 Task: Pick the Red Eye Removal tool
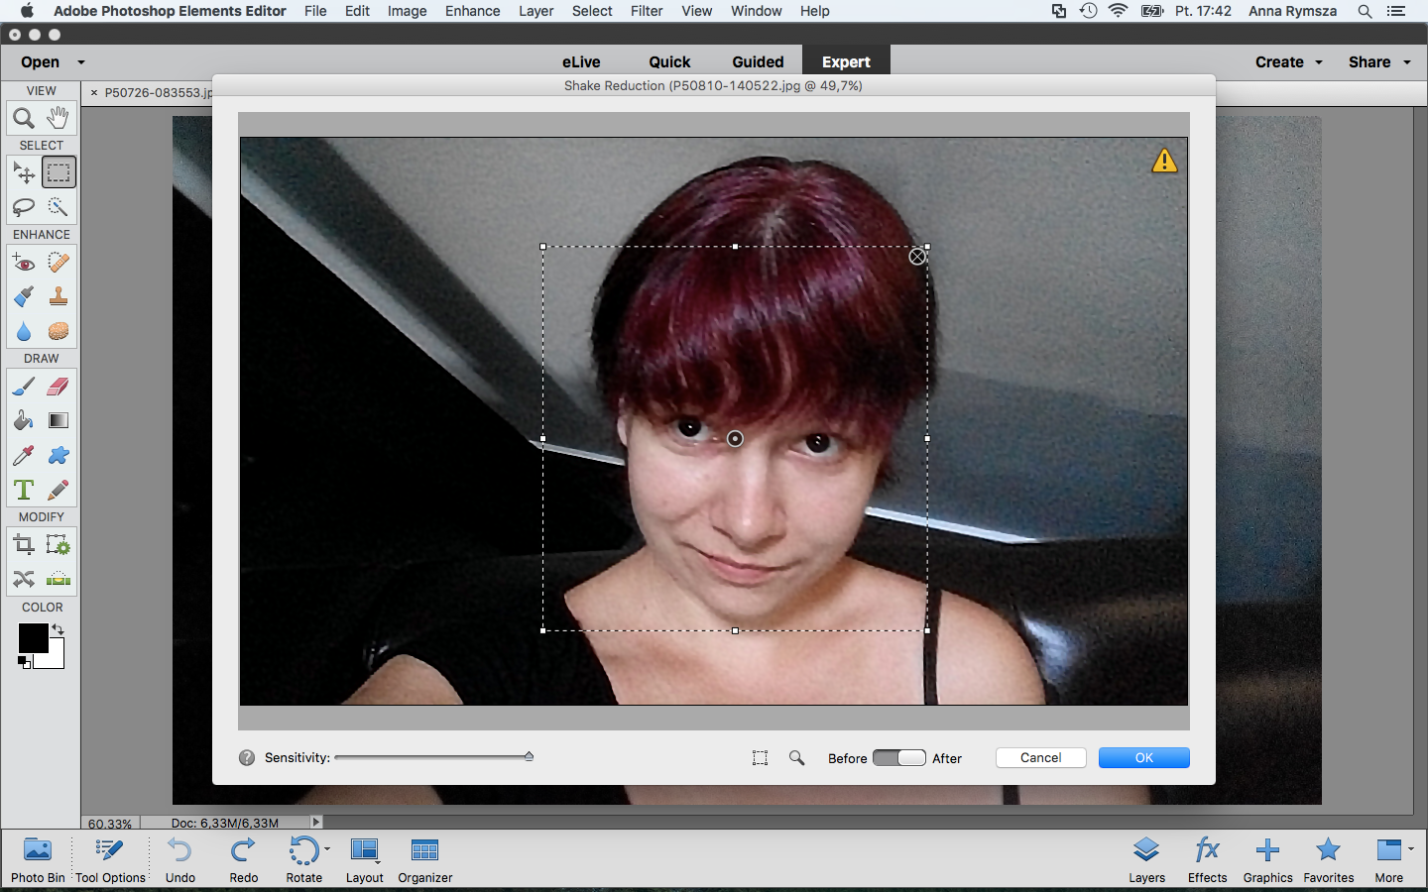(24, 263)
